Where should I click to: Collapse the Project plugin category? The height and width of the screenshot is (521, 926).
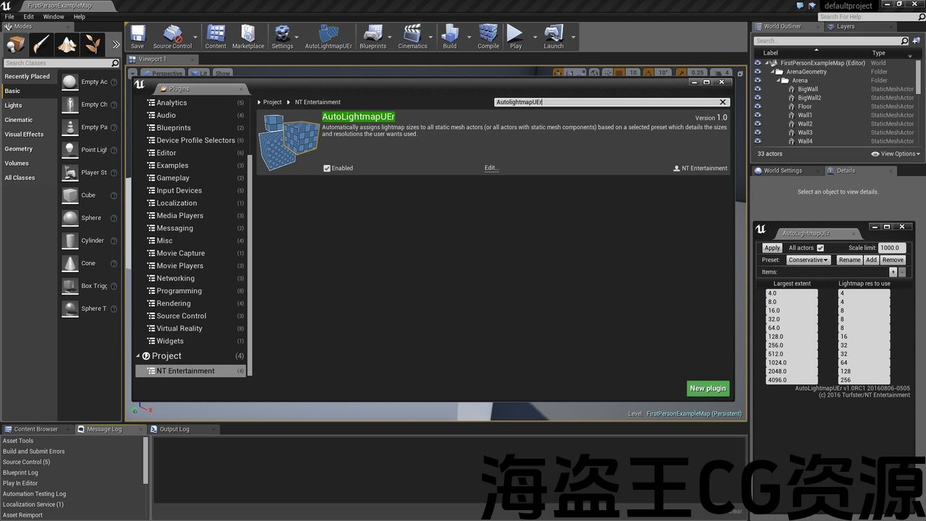[138, 356]
